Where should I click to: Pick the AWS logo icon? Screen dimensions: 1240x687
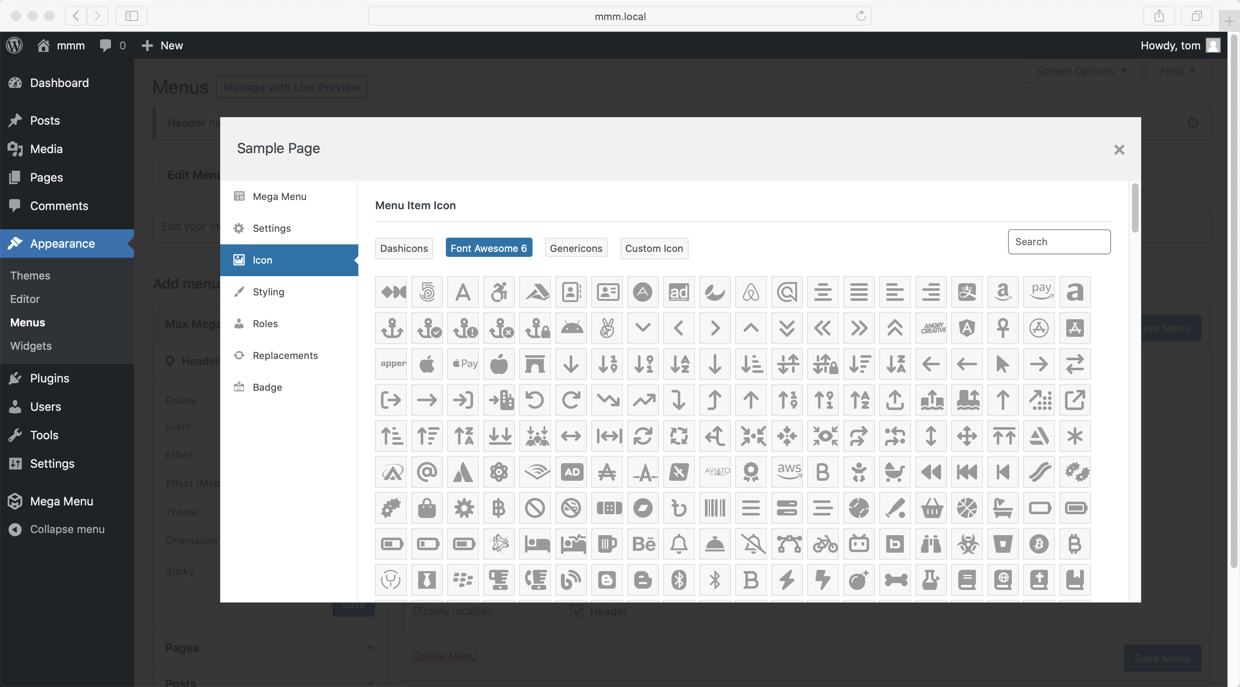coord(787,472)
